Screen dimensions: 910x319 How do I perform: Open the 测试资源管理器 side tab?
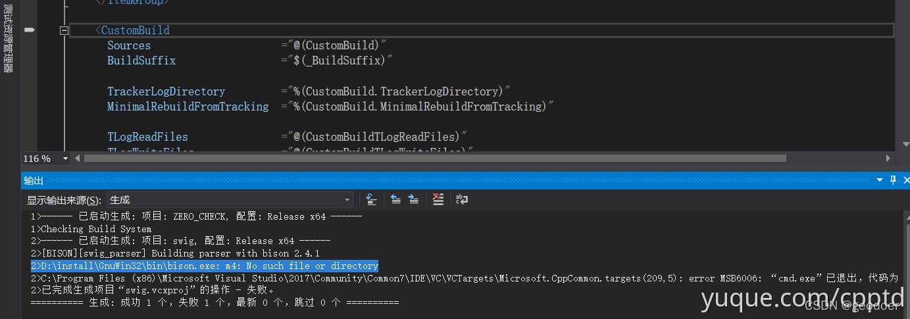[x=8, y=38]
